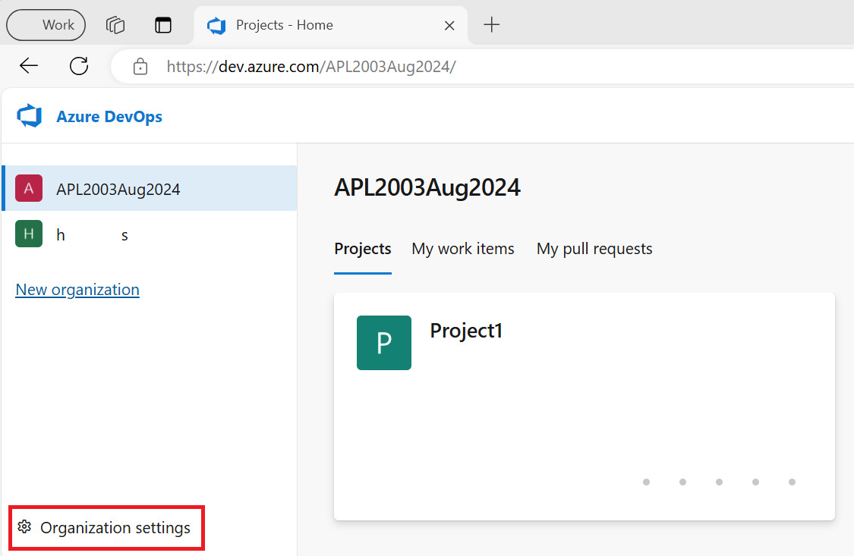Click the page reload icon

[x=78, y=66]
